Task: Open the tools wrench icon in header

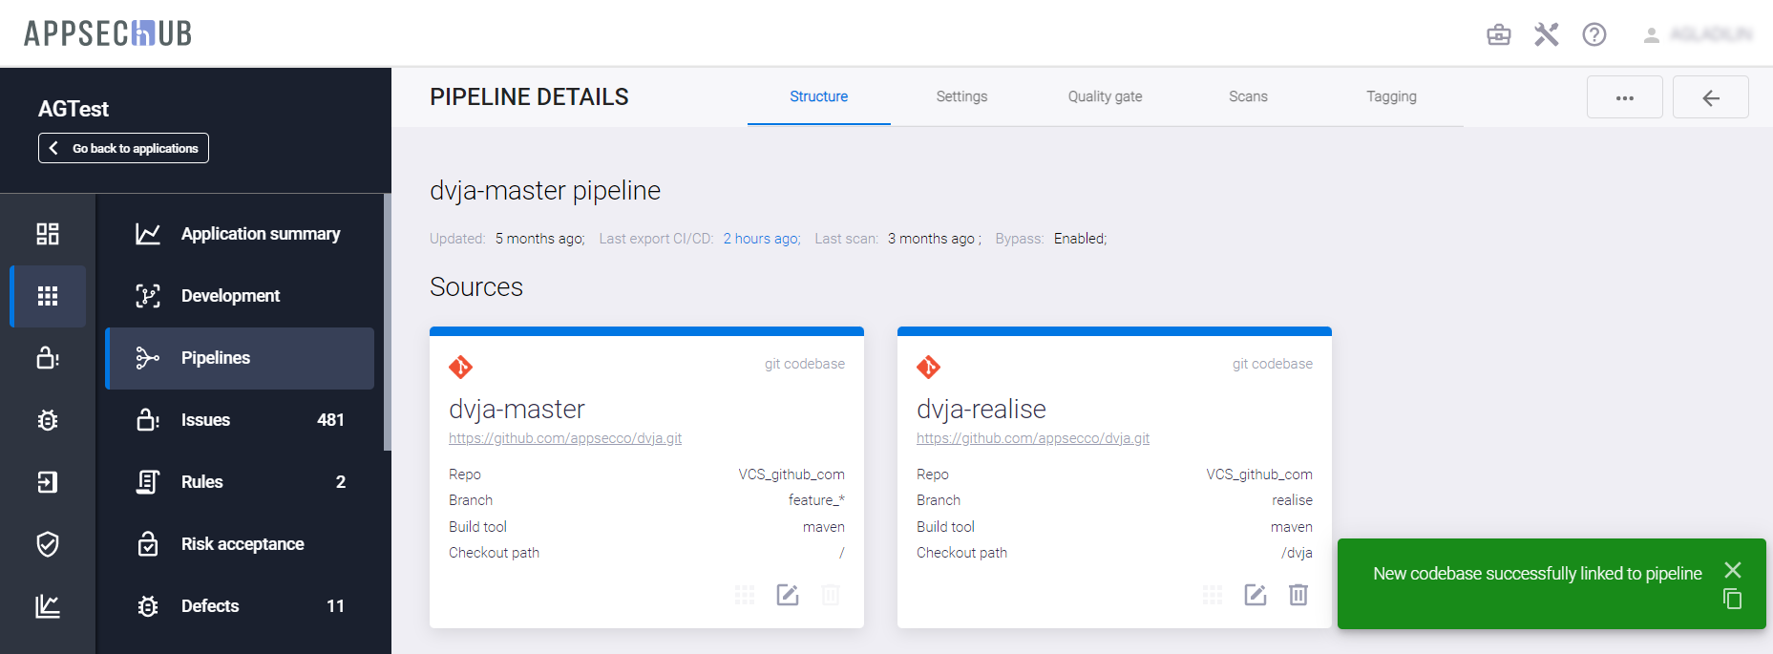Action: click(x=1546, y=35)
